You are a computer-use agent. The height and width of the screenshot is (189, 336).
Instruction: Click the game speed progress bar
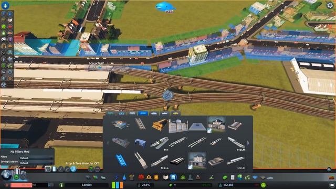[x=29, y=185]
